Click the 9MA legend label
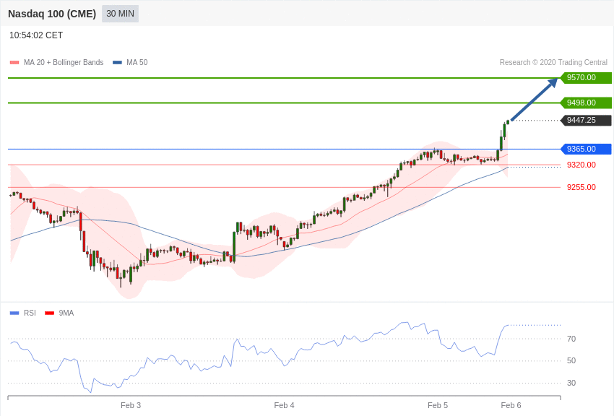614x416 pixels. [x=66, y=313]
